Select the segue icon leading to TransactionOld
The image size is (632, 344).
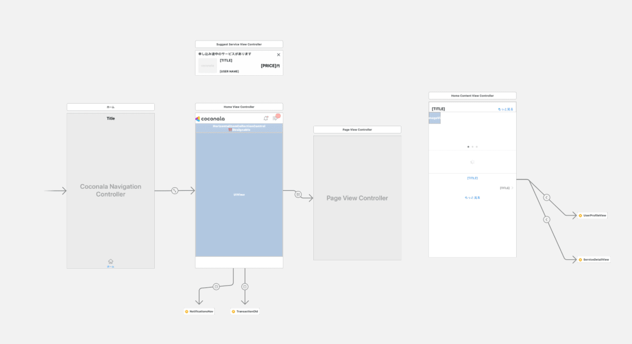click(x=244, y=287)
